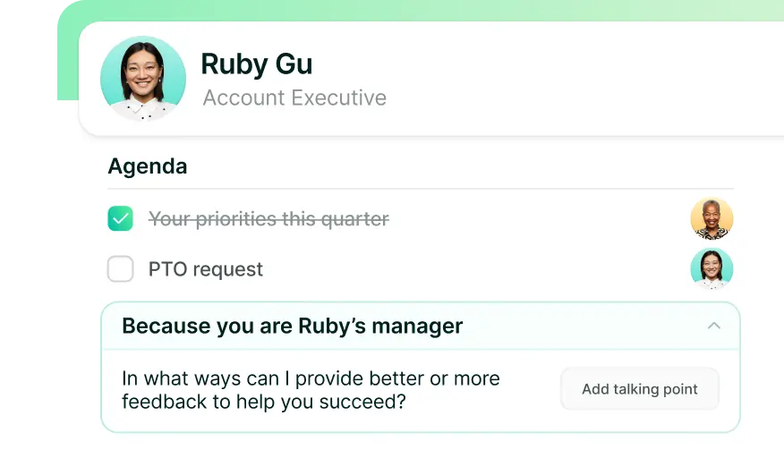The height and width of the screenshot is (458, 784).
Task: Select the PTO request agenda item text
Action: 206,269
